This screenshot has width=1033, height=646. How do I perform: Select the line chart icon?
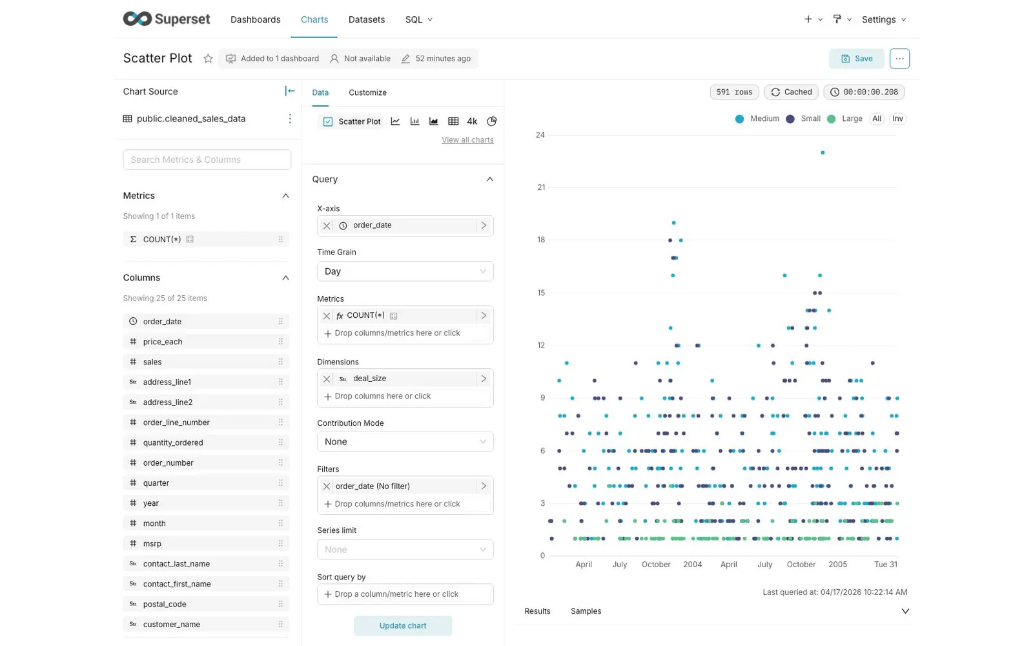pos(395,121)
